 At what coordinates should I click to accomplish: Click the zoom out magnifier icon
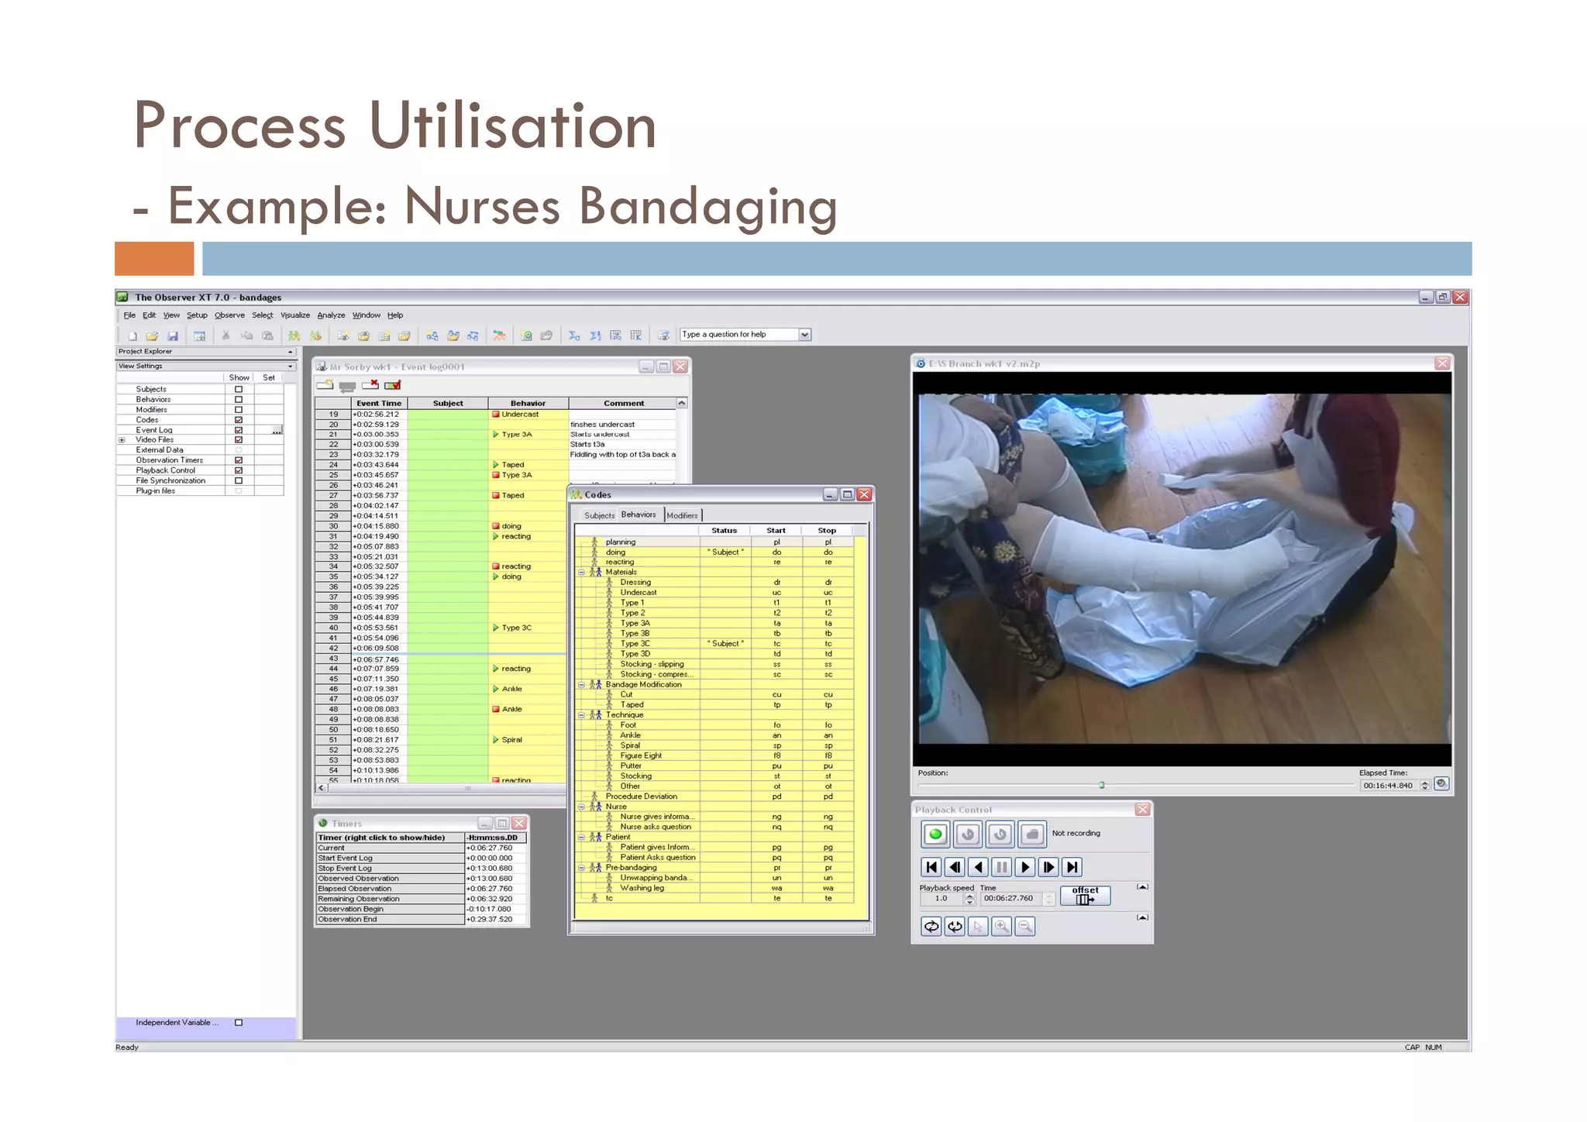point(1024,926)
